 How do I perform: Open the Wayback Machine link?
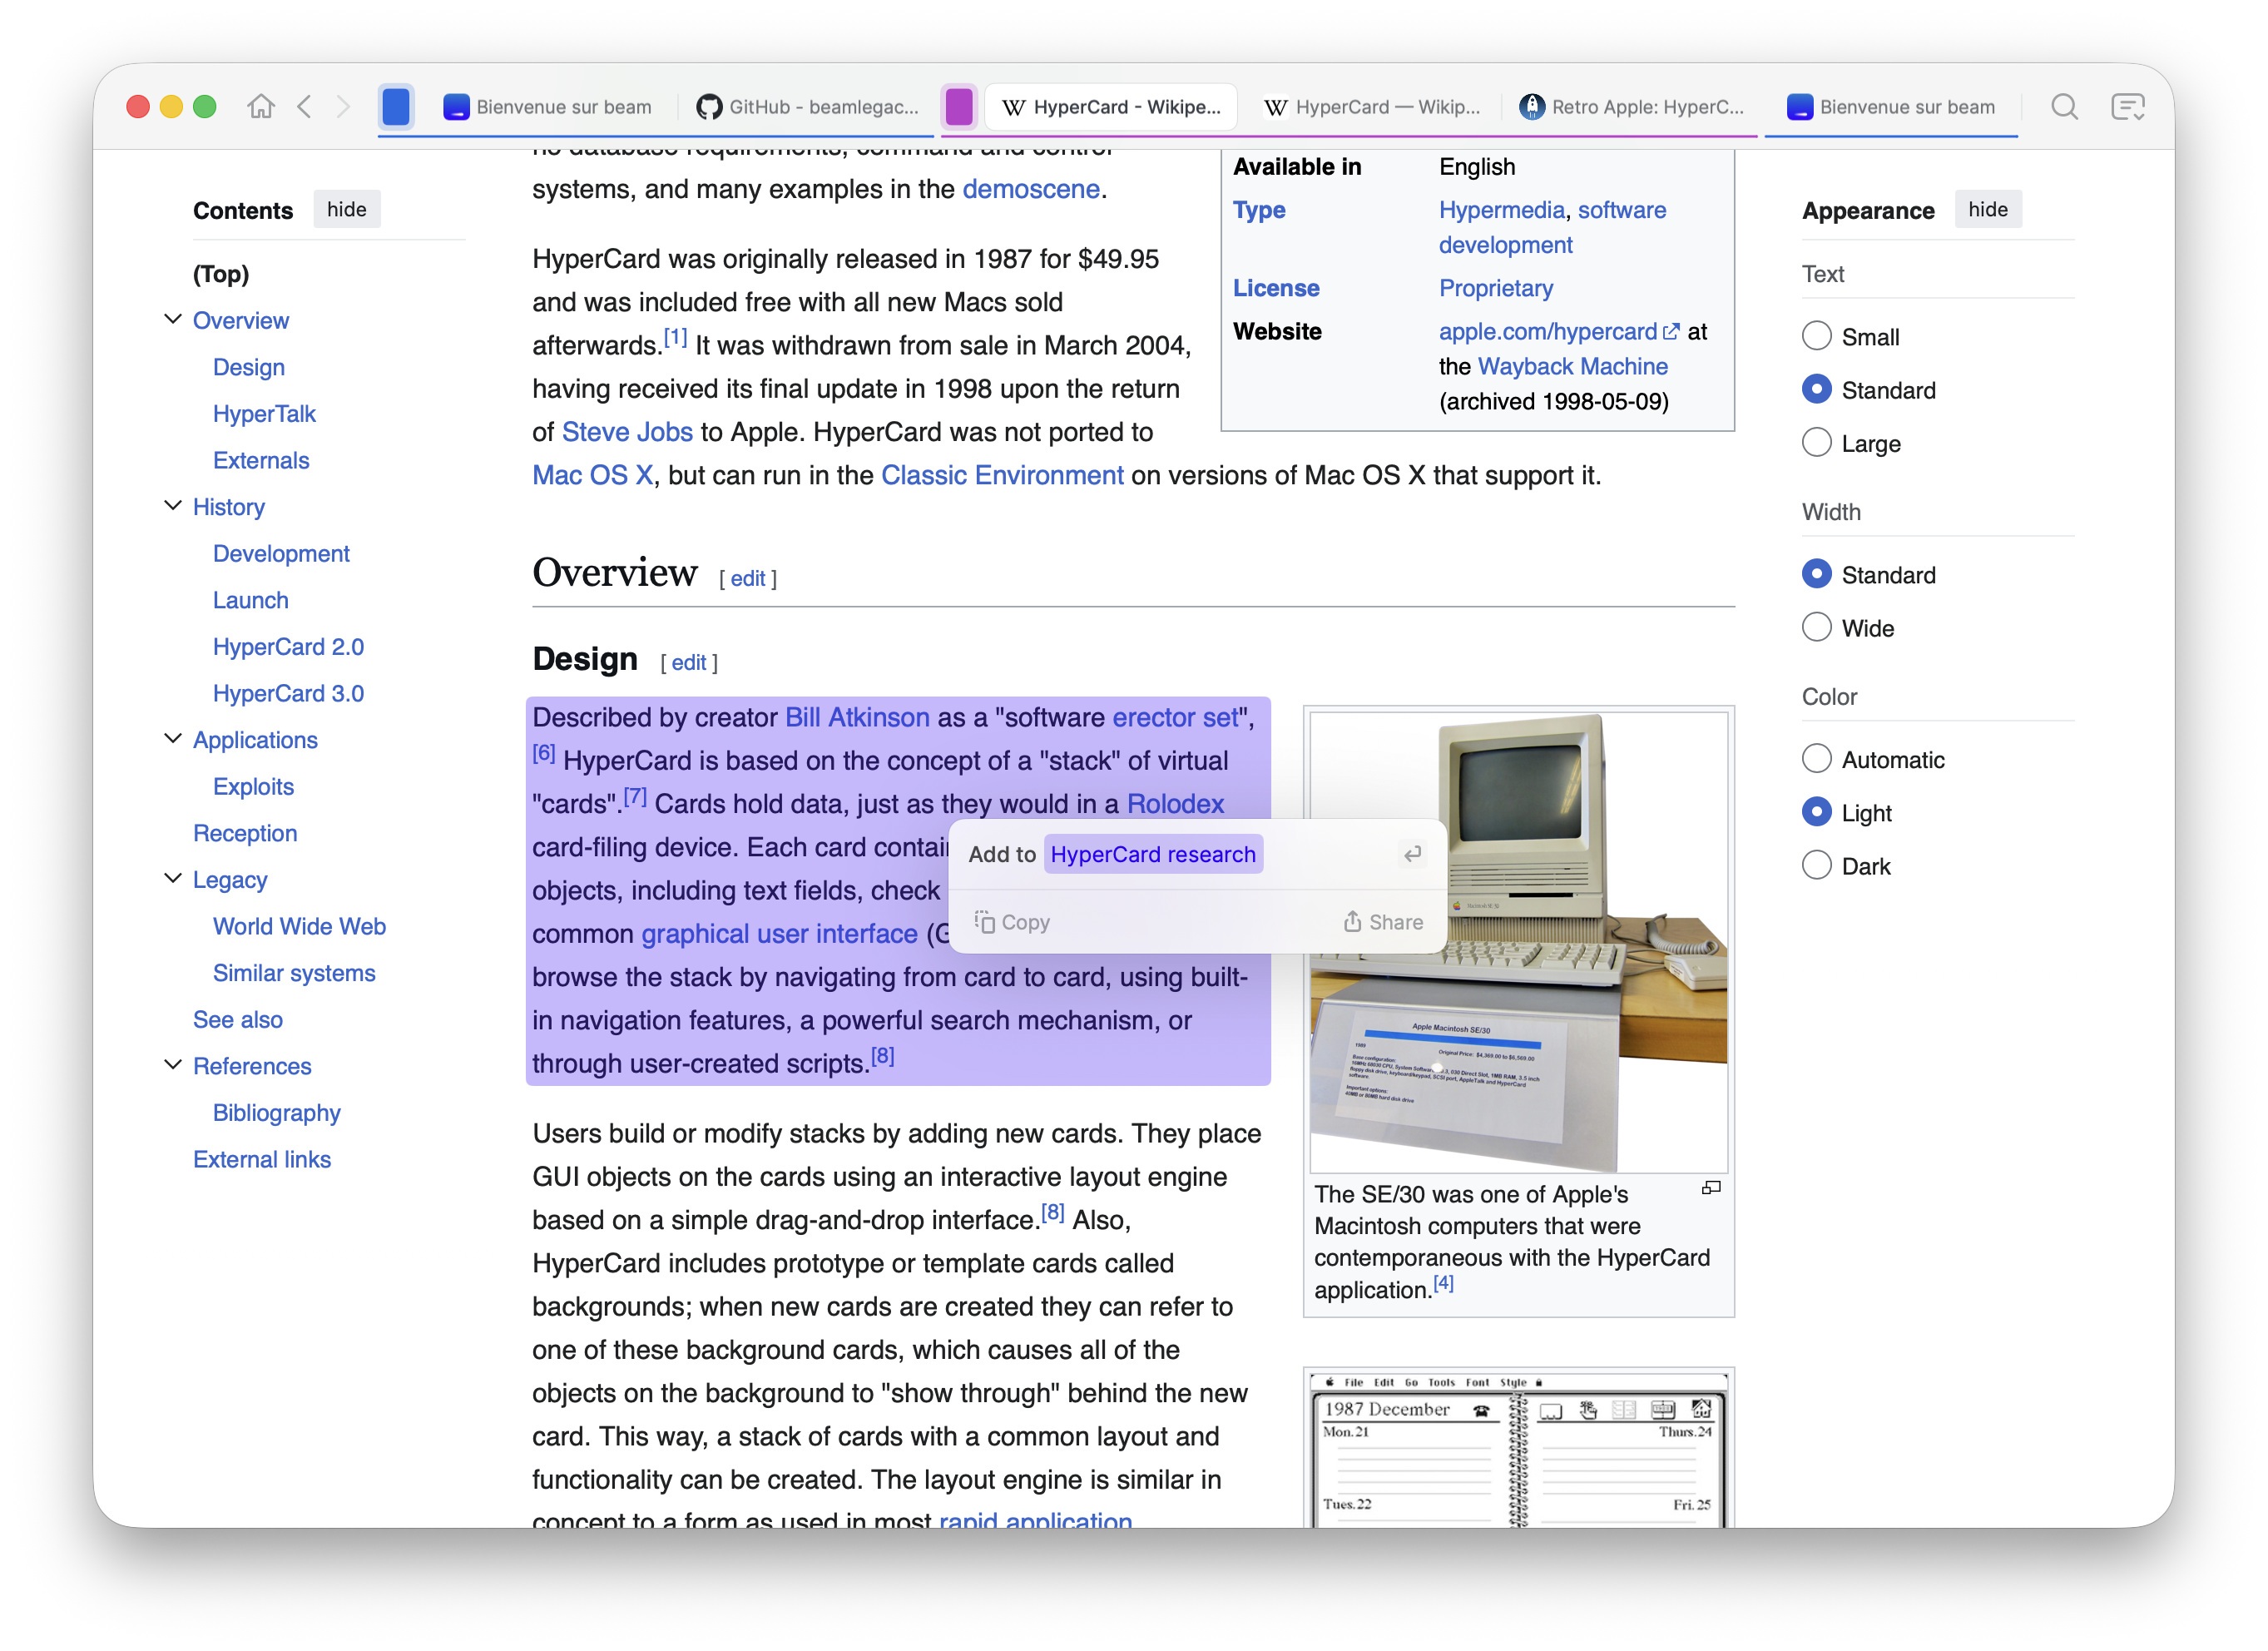[x=1572, y=366]
